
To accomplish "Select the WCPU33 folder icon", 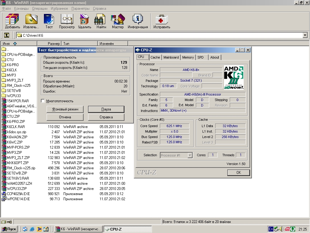I will tap(4, 96).
